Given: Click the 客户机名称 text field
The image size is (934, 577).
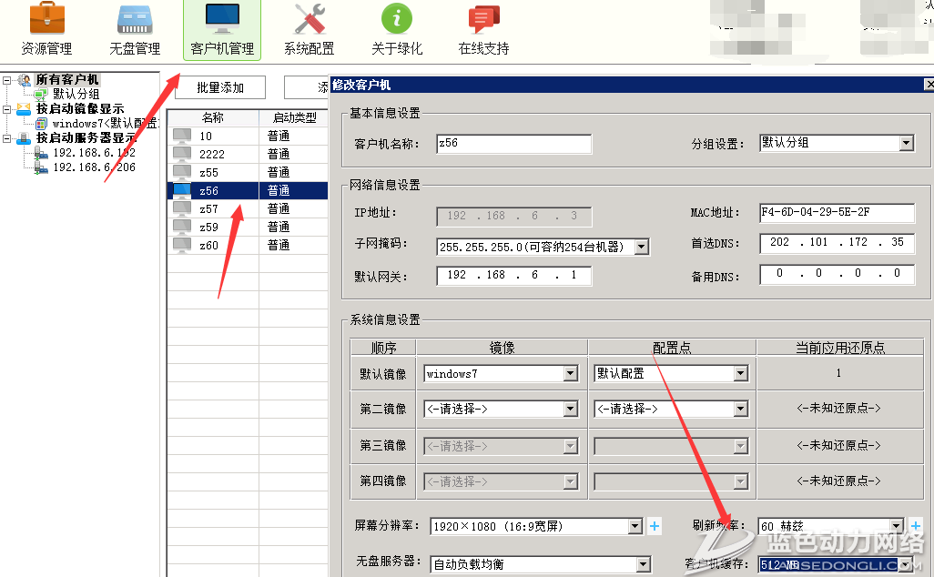Looking at the screenshot, I should pos(513,143).
